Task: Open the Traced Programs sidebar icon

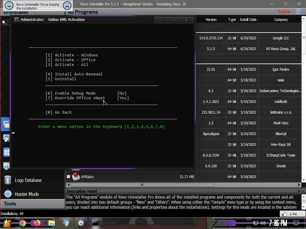Action: click(6, 138)
